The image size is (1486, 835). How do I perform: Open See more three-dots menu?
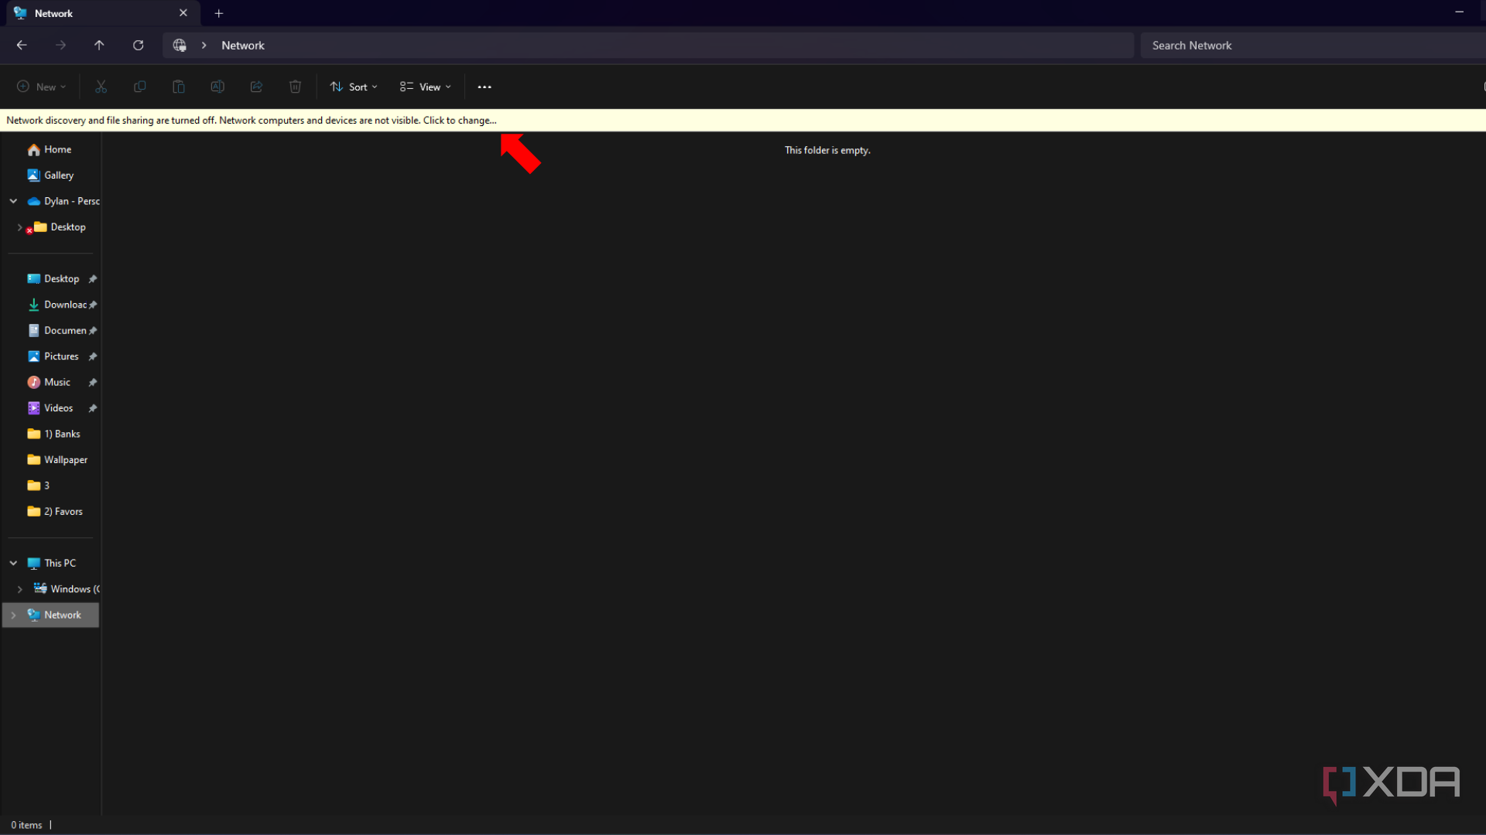[484, 87]
